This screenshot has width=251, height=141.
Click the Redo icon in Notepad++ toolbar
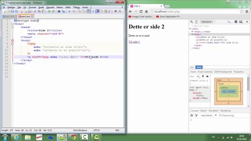(53, 11)
